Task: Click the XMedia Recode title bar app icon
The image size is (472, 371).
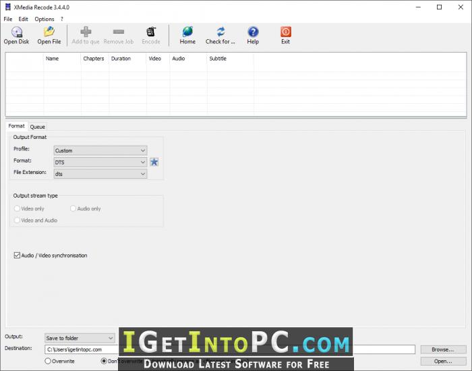Action: pos(7,7)
